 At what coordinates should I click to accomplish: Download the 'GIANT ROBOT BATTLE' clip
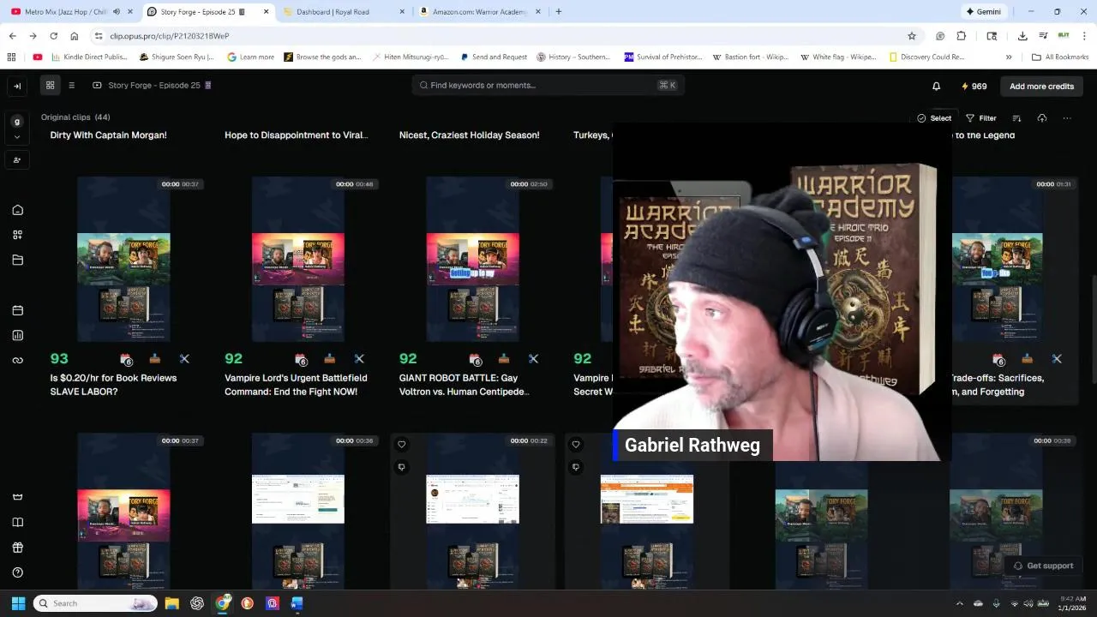point(504,359)
